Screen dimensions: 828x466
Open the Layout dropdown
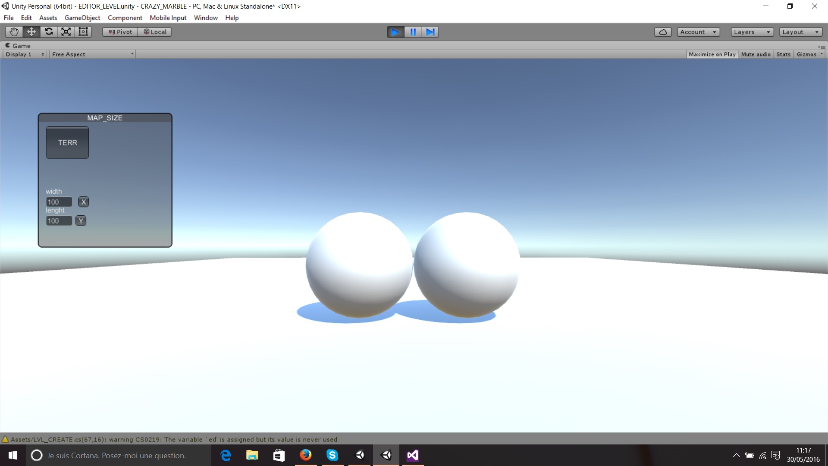[x=800, y=32]
